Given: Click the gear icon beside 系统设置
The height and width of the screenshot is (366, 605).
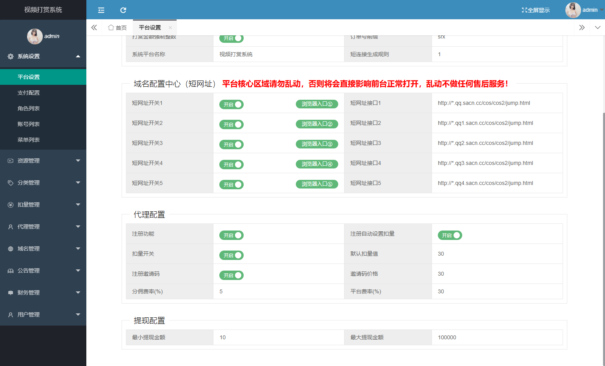Looking at the screenshot, I should pos(11,57).
